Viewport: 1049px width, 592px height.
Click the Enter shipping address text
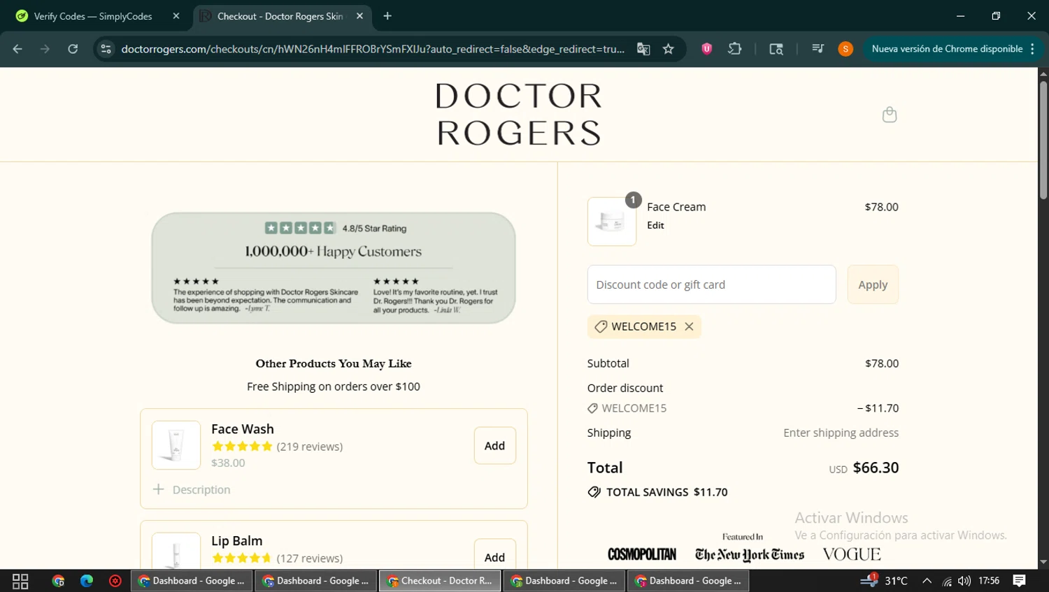click(x=841, y=433)
